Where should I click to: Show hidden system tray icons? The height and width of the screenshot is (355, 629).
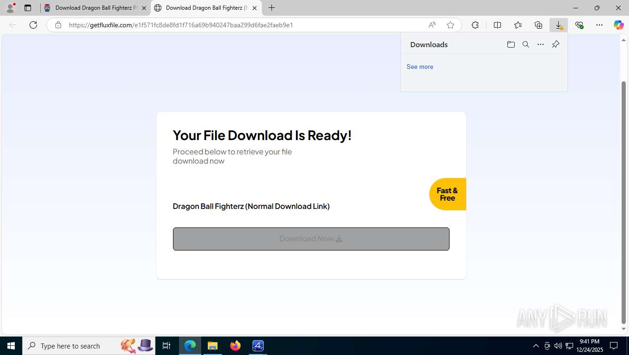[536, 346]
